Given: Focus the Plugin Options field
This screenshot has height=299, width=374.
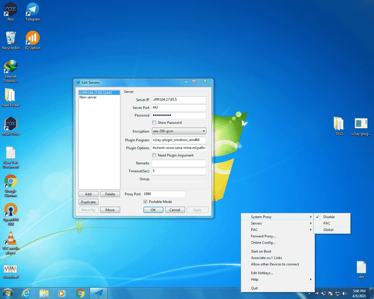Looking at the screenshot, I should (179, 148).
